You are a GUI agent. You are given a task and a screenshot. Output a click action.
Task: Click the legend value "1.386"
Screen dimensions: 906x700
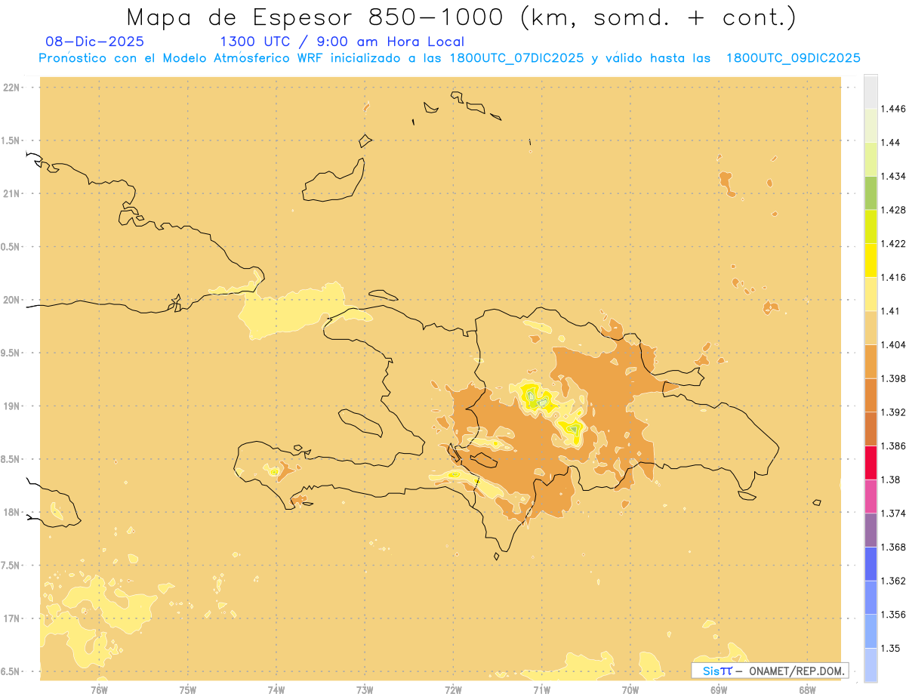[894, 446]
